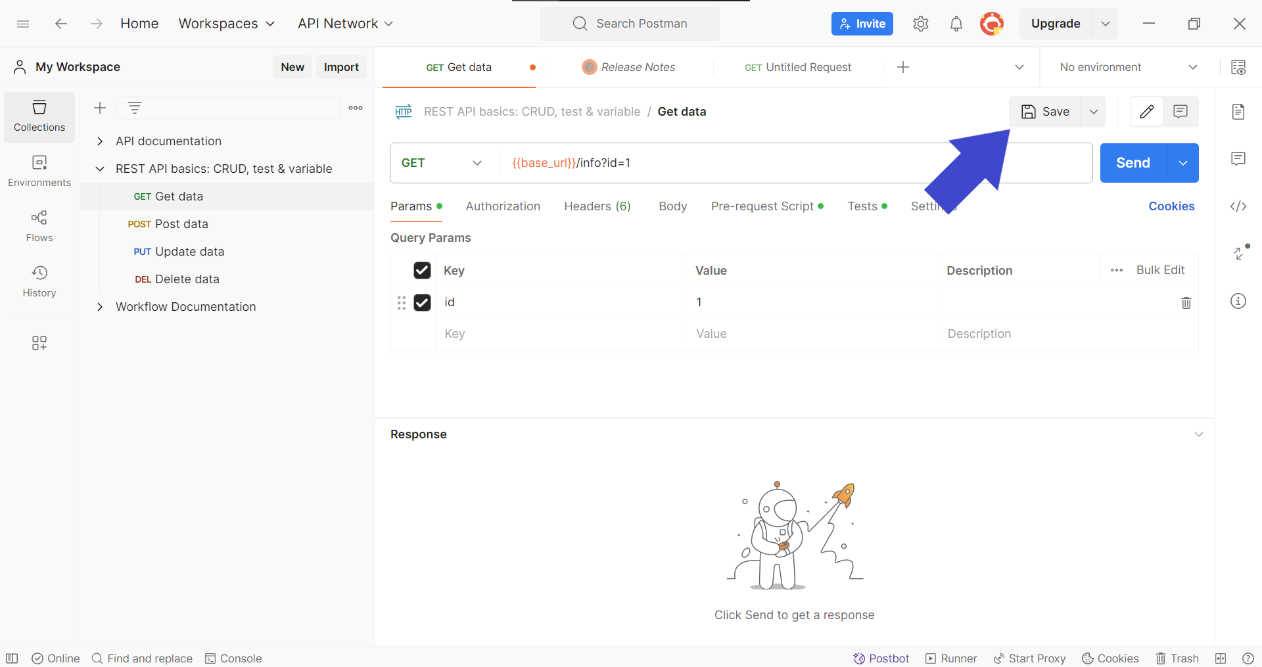Open Console in status bar
1262x667 pixels.
click(233, 658)
